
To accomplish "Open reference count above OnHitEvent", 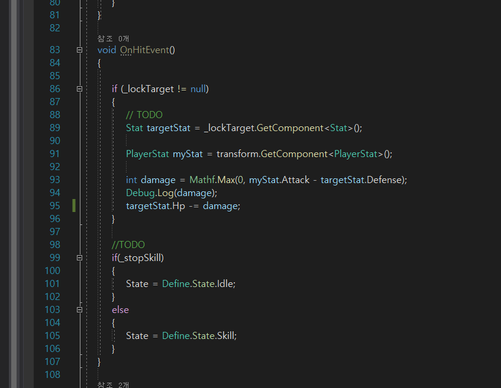I will point(113,38).
